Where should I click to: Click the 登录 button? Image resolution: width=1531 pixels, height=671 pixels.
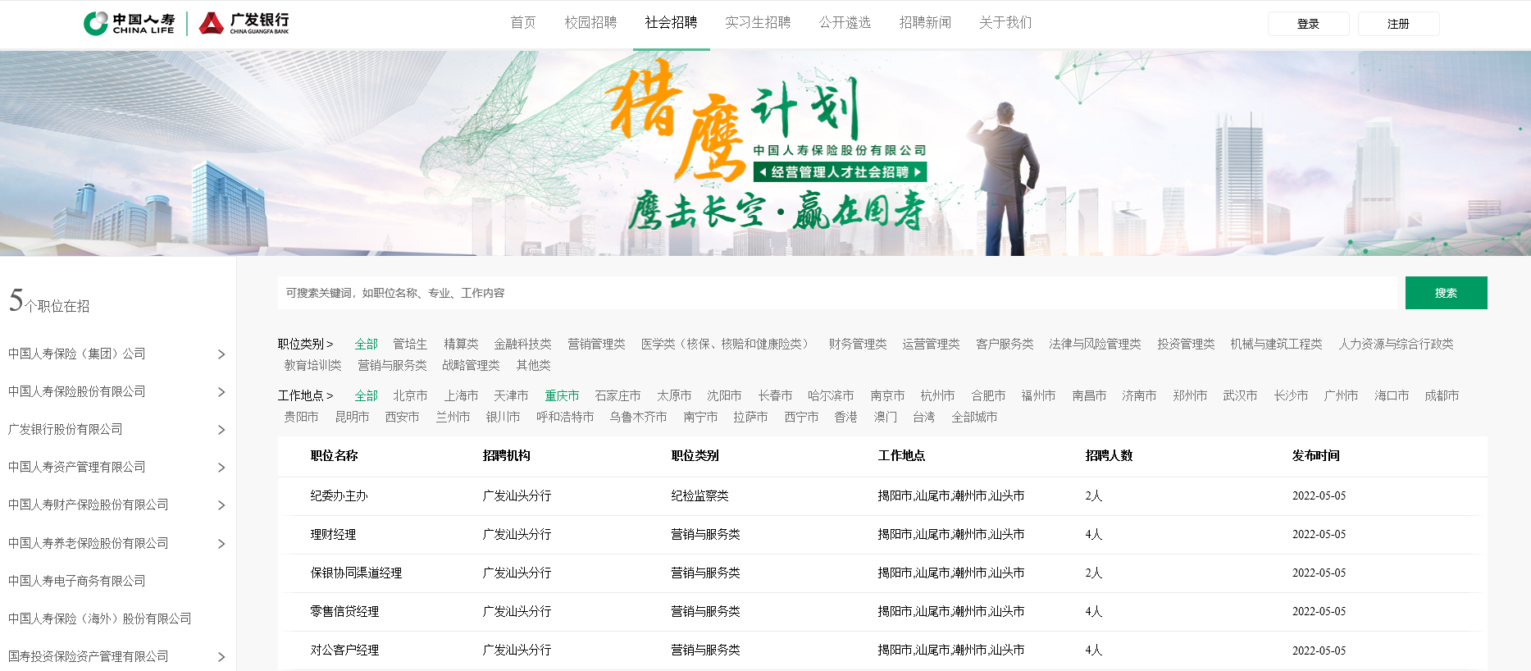tap(1308, 24)
